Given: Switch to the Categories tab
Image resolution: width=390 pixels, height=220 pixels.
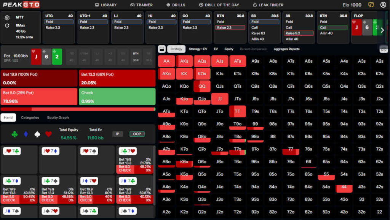Looking at the screenshot, I should pyautogui.click(x=30, y=117).
